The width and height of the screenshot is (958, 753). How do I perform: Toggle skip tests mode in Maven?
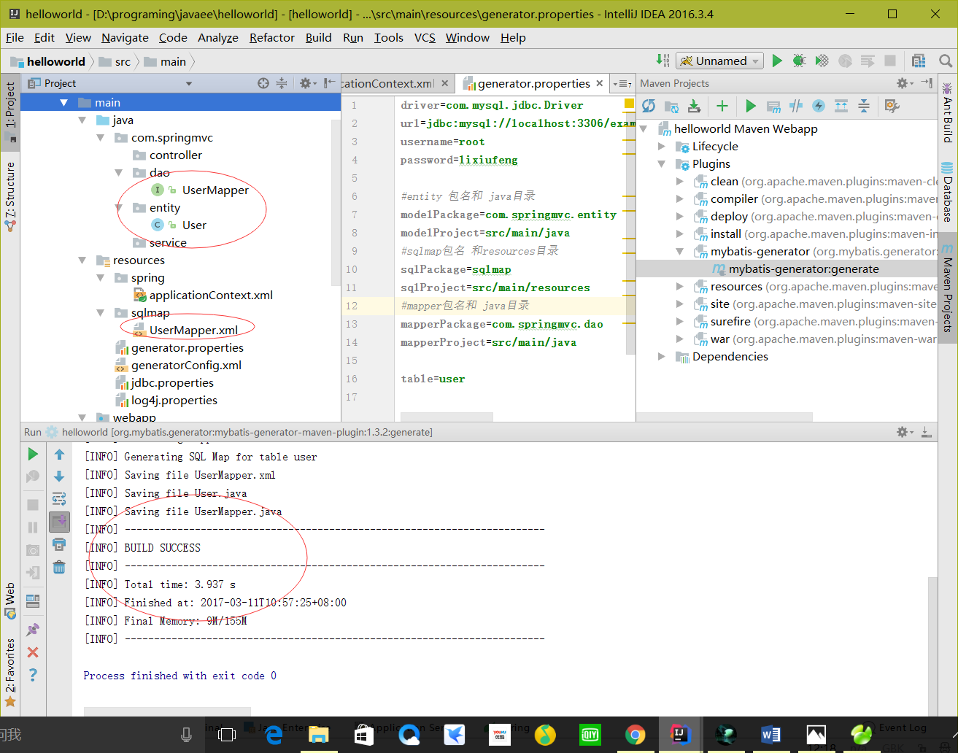click(819, 107)
